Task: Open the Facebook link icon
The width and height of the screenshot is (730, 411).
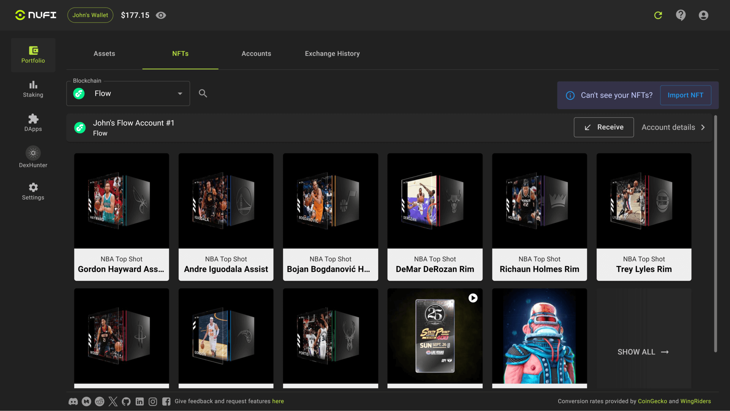Action: click(x=166, y=401)
